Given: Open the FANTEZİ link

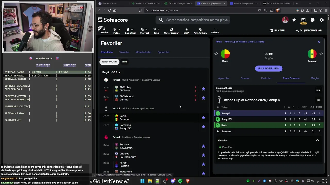Looking at the screenshot, I should (277, 30).
